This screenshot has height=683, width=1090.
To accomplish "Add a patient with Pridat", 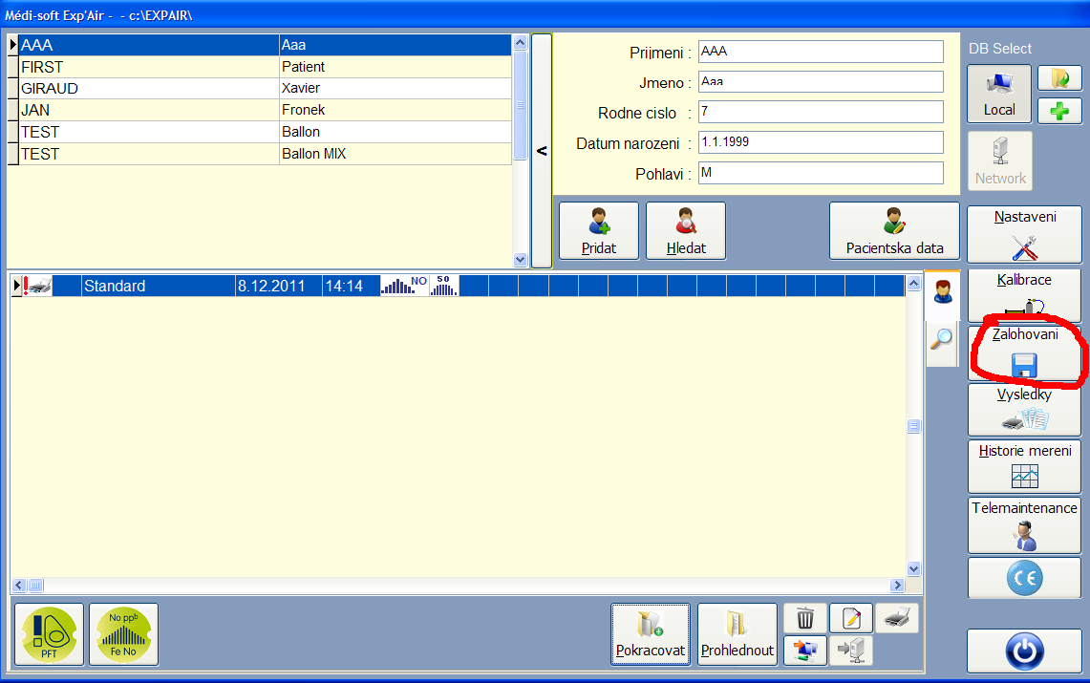I will click(x=599, y=230).
